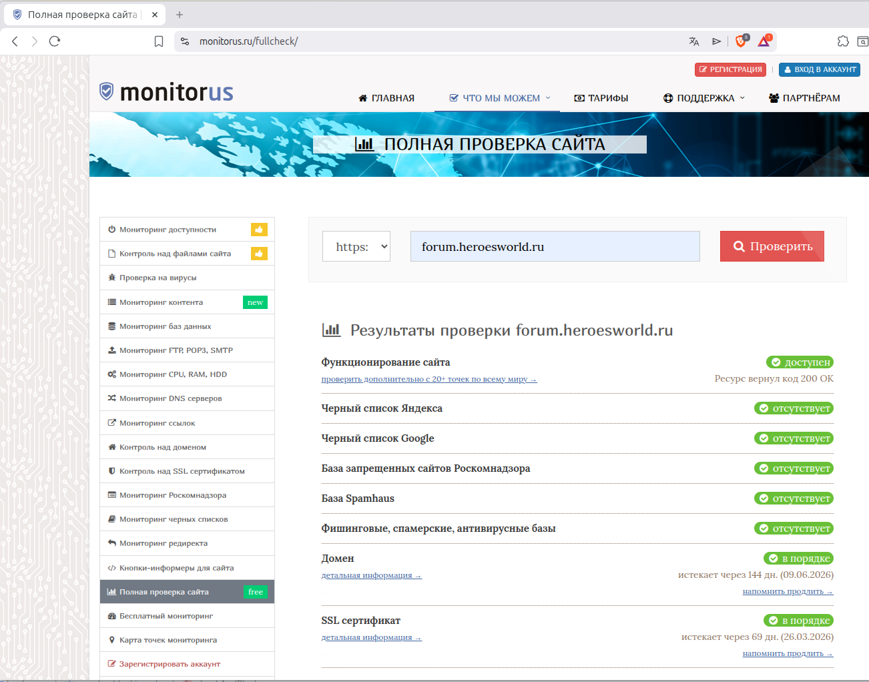Open Мониторинг ссылок in the sidebar
Image resolution: width=869 pixels, height=682 pixels.
[187, 423]
